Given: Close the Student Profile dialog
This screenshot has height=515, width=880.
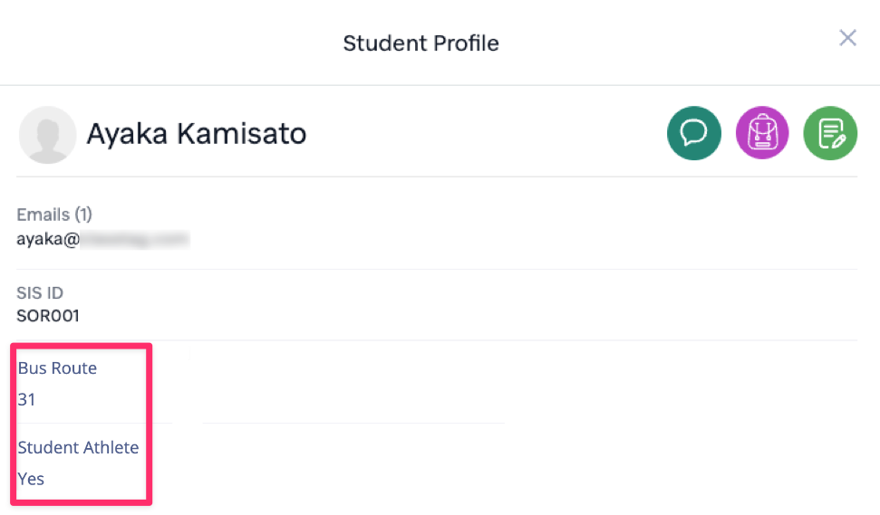Looking at the screenshot, I should 847,38.
